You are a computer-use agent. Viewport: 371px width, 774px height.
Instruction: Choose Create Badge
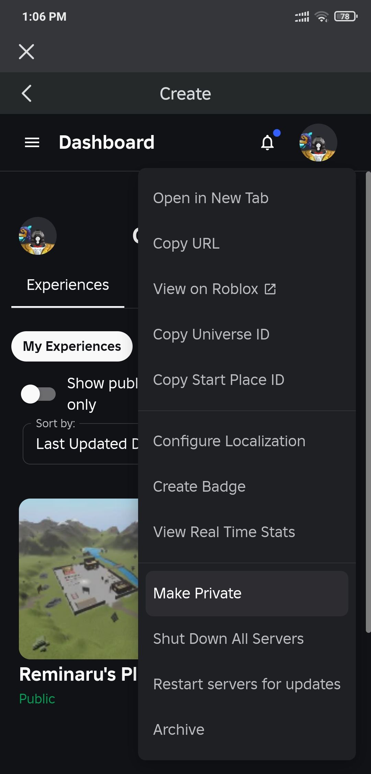(x=247, y=487)
